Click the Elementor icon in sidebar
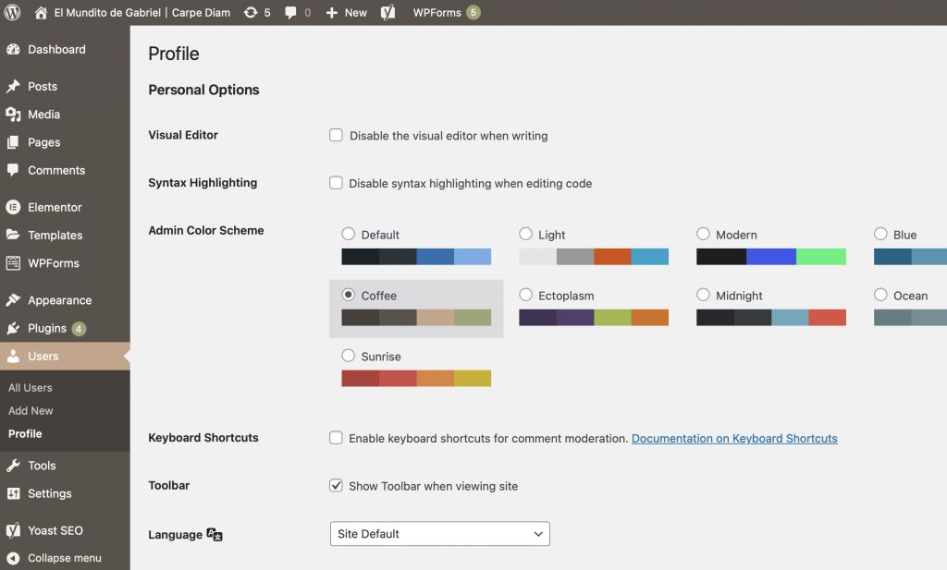 (x=13, y=208)
